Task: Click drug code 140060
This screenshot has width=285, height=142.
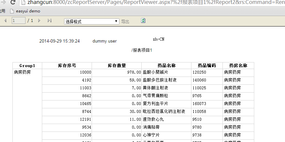Action: click(199, 80)
